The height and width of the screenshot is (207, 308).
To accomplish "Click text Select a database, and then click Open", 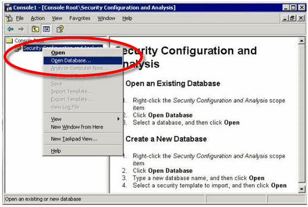I will click(186, 123).
